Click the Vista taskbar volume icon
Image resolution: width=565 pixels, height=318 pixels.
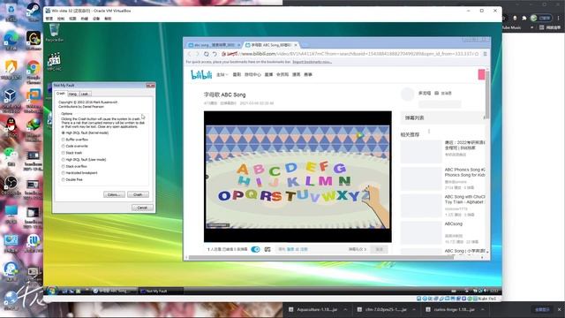point(485,291)
